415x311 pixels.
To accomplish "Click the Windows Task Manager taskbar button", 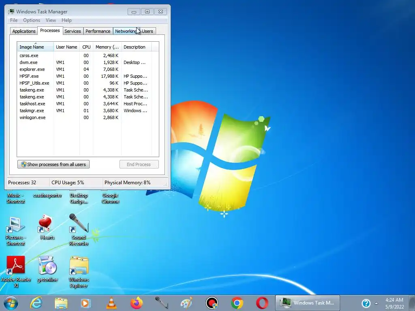I will 308,303.
